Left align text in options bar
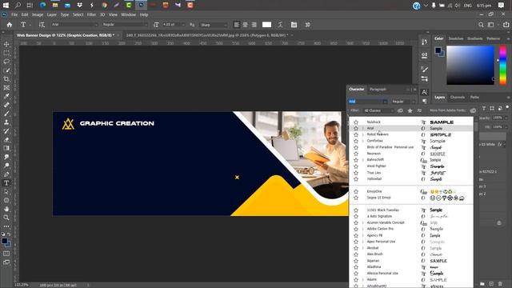This screenshot has width=512, height=288. (x=237, y=25)
